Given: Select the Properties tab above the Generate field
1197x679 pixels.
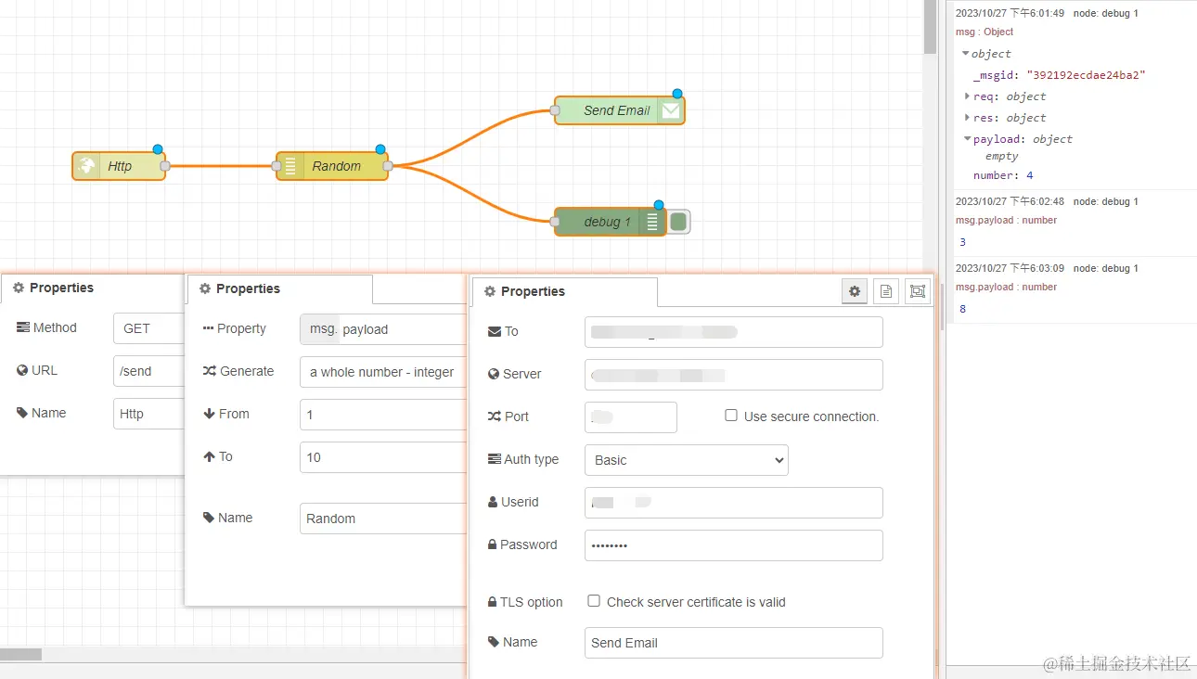Looking at the screenshot, I should [279, 288].
